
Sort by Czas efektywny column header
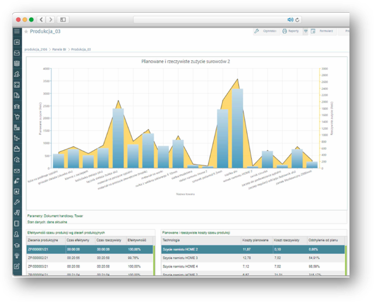pos(80,240)
